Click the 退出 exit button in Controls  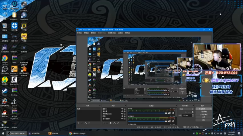click(x=204, y=120)
